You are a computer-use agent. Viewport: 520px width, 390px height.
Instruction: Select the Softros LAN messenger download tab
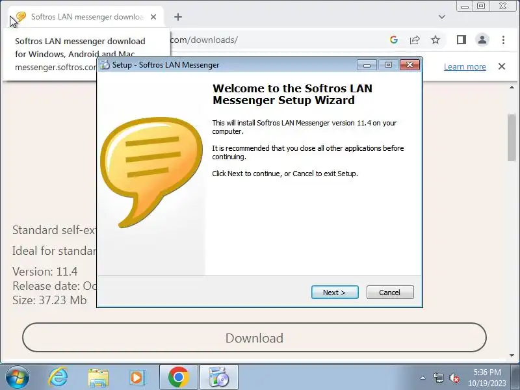(x=87, y=17)
